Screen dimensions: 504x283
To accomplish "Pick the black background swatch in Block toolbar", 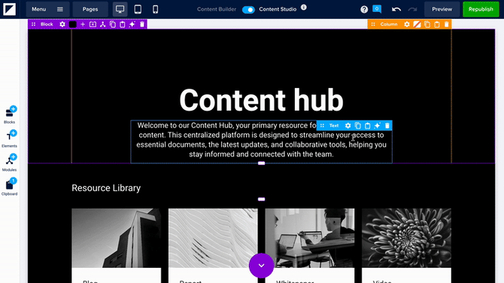I will [73, 24].
